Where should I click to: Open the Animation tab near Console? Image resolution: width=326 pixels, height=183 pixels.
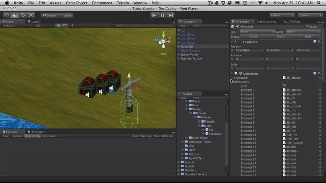(x=37, y=132)
